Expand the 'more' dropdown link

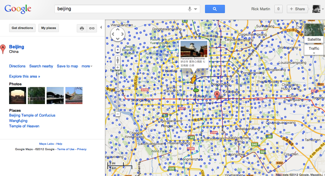87,66
